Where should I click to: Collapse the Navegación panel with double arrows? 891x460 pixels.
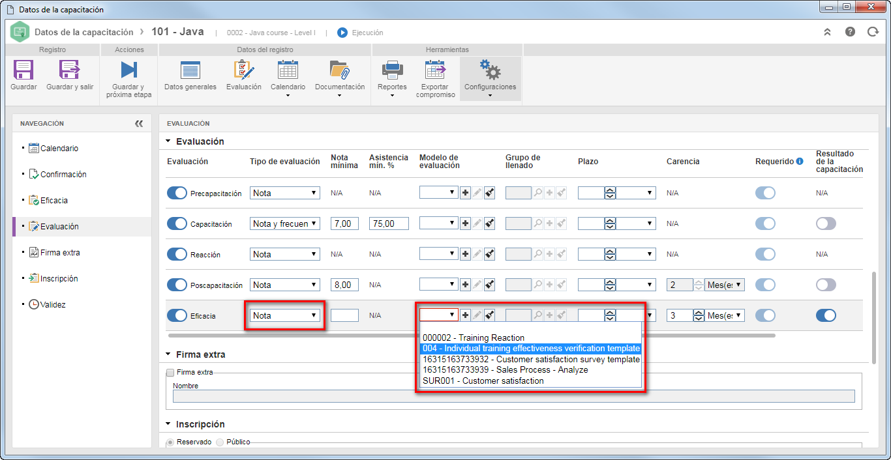pyautogui.click(x=139, y=124)
